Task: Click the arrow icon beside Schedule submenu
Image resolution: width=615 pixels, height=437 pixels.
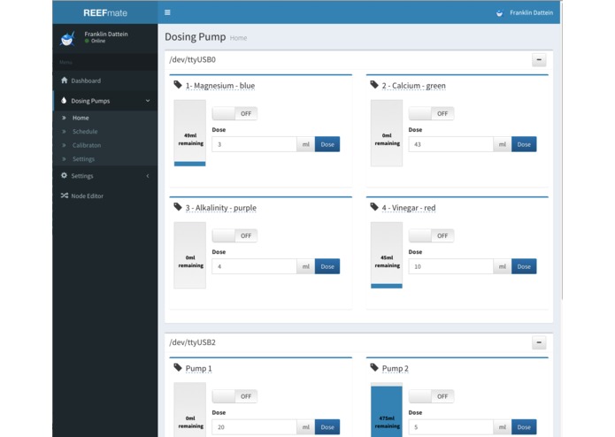Action: tap(64, 131)
